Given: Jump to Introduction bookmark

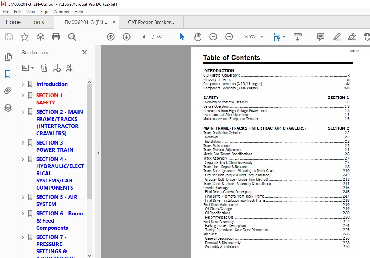Looking at the screenshot, I should 52,84.
